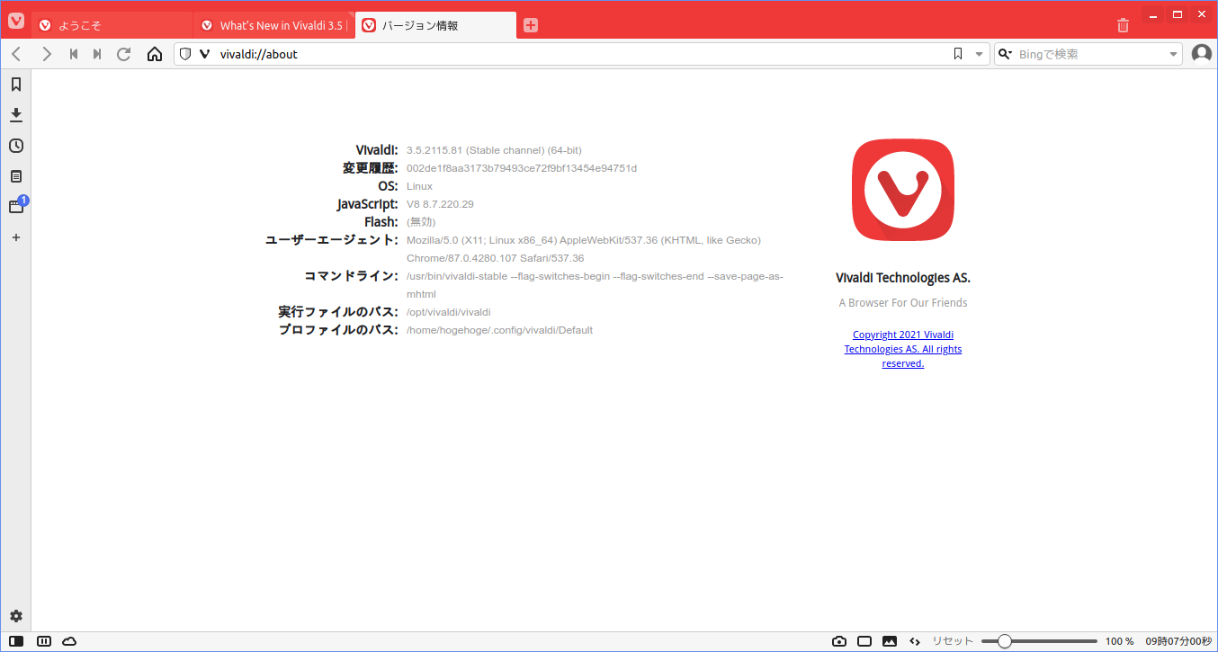Capture a page screenshot

839,641
